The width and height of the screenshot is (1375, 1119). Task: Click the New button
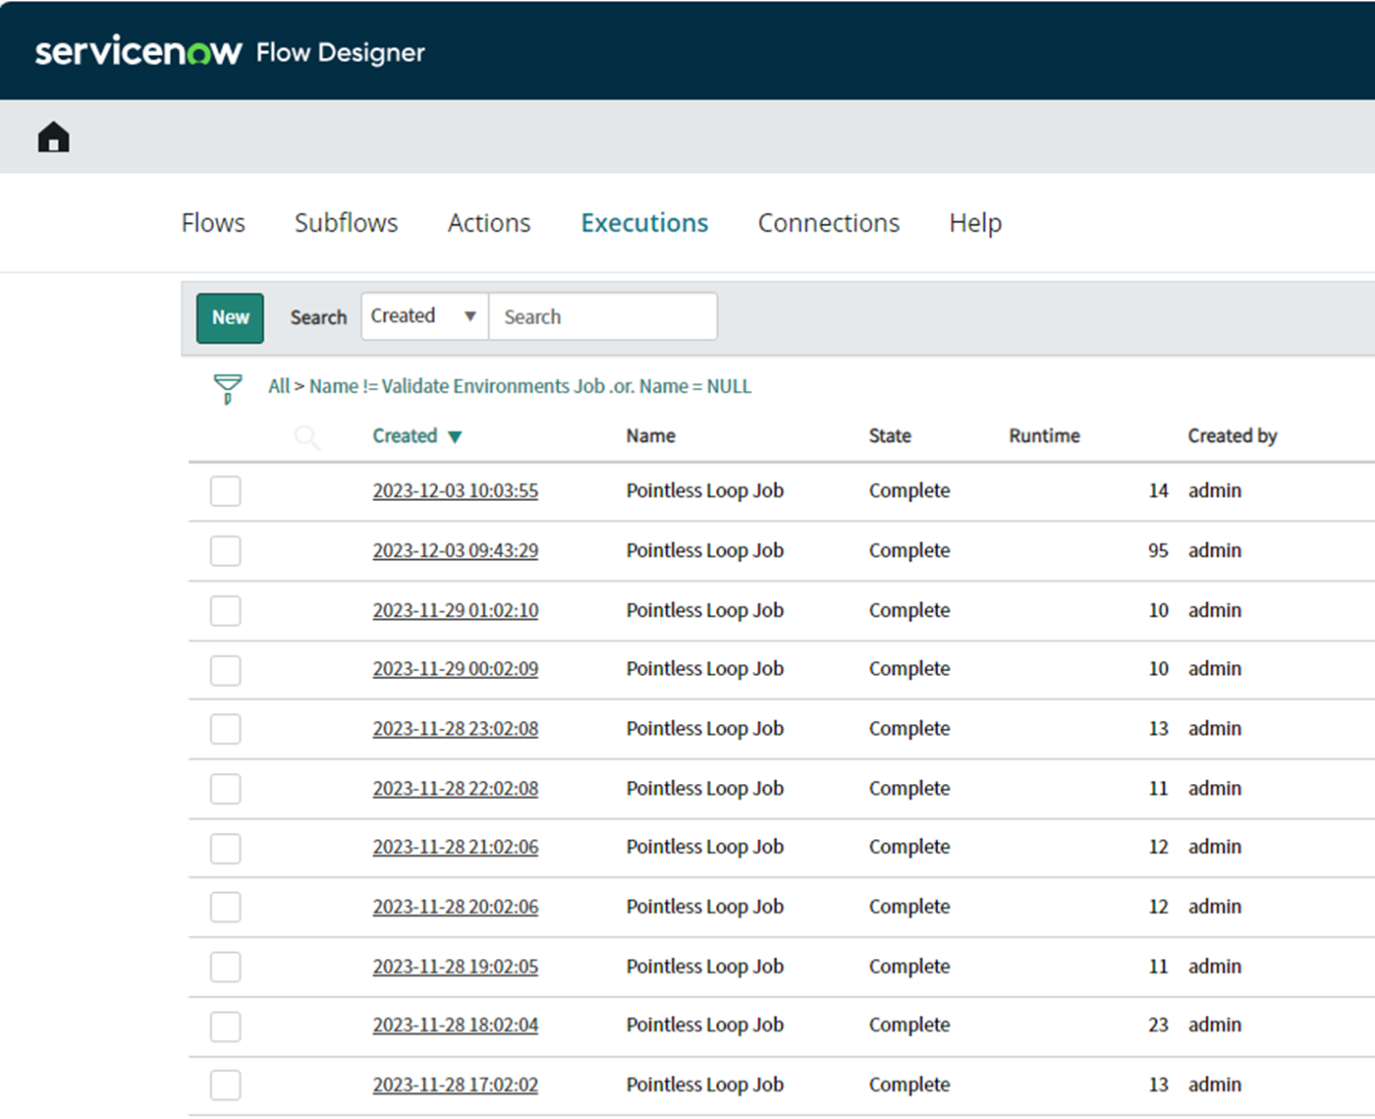pyautogui.click(x=229, y=317)
